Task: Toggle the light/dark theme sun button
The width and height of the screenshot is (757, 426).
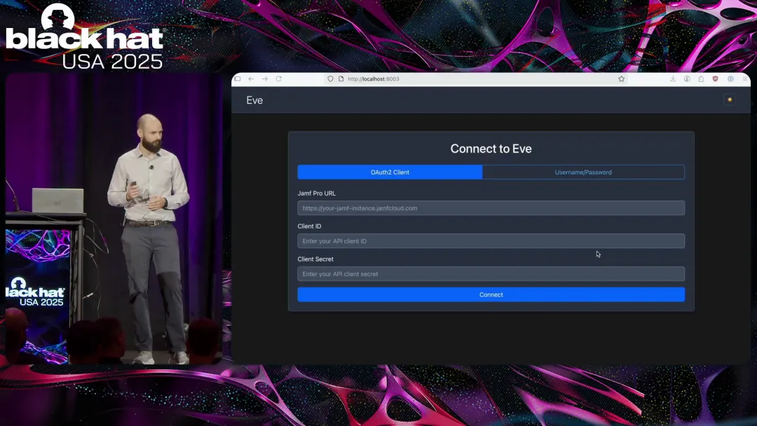Action: (x=730, y=100)
